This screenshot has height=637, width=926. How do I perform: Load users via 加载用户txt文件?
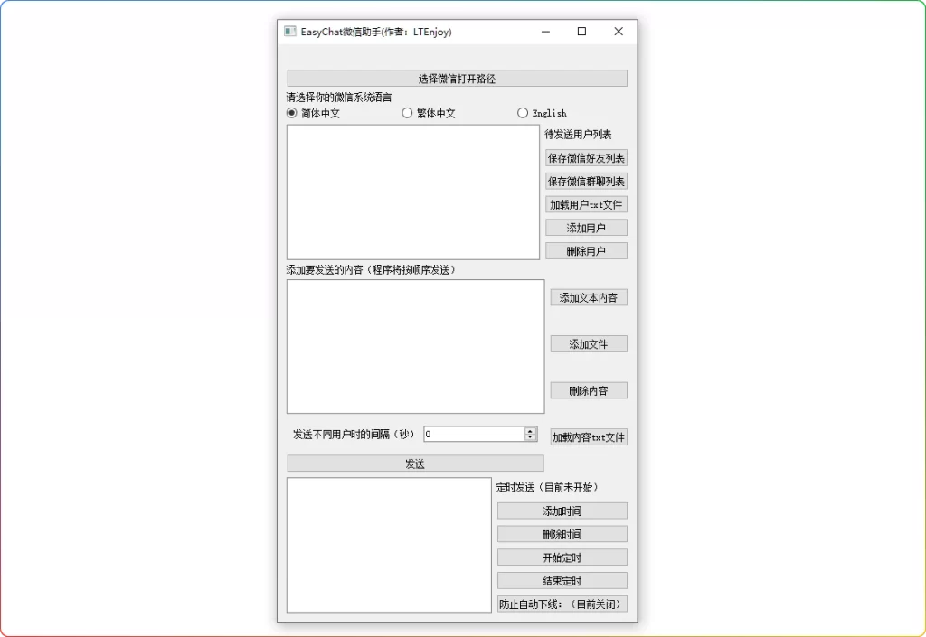[586, 205]
